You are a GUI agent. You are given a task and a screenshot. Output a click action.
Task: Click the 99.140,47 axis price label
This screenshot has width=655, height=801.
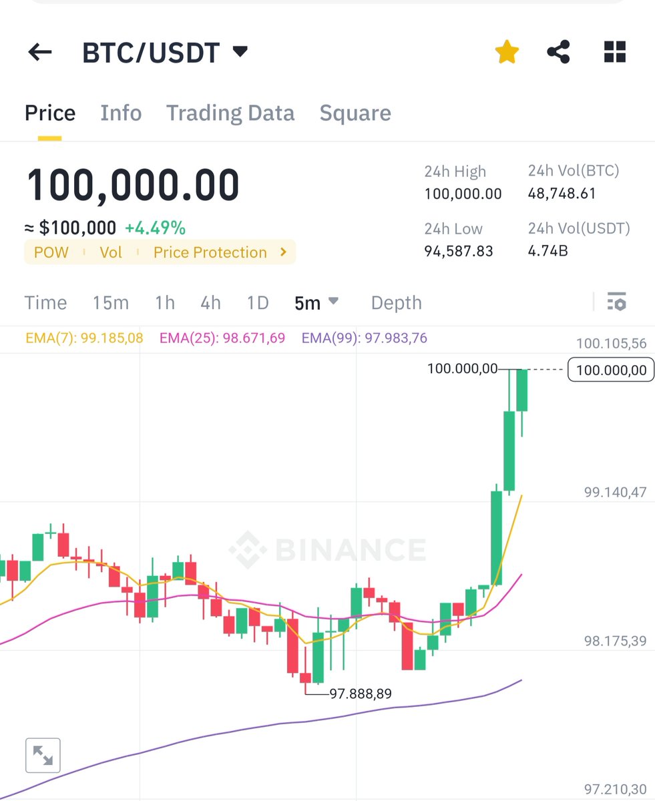615,493
